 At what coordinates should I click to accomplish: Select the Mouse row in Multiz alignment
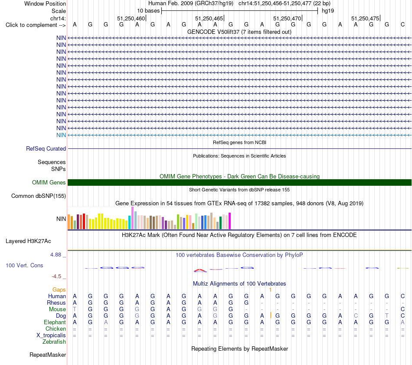pos(239,309)
